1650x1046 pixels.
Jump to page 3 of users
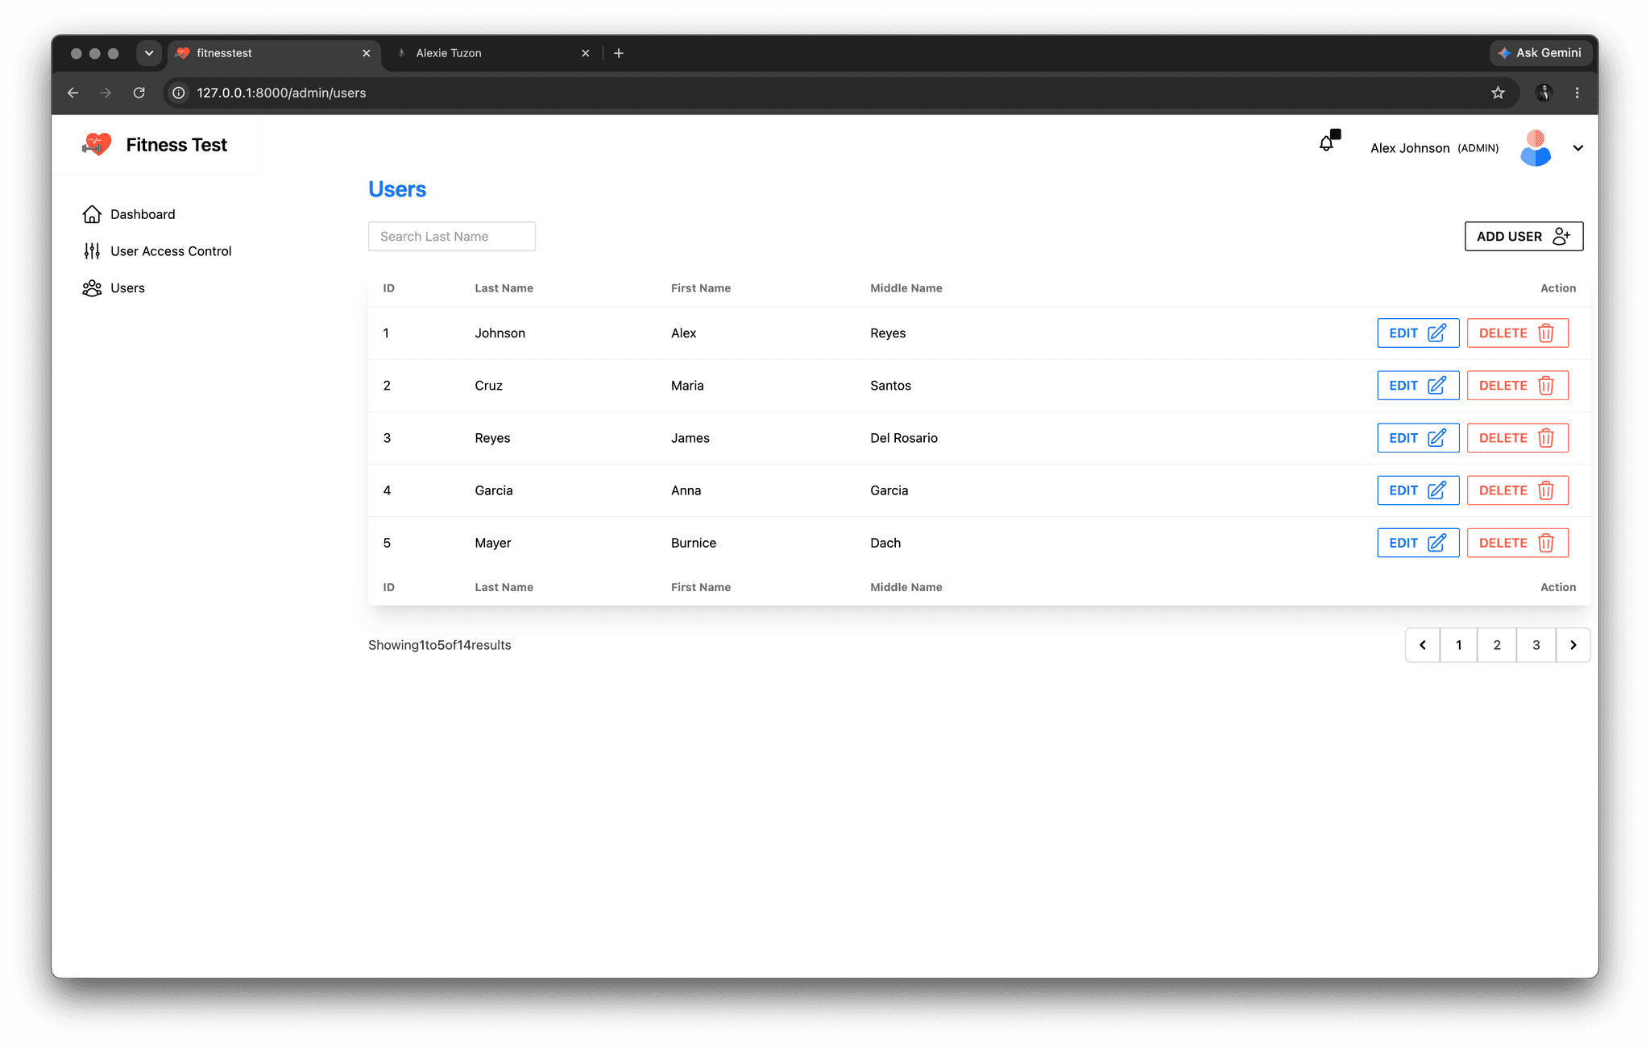coord(1536,645)
